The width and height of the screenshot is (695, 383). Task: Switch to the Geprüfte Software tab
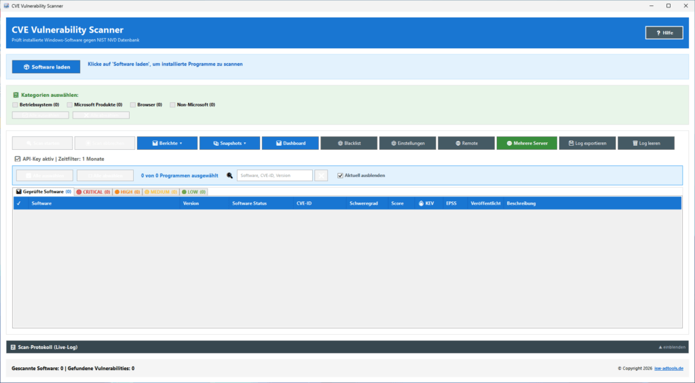pyautogui.click(x=43, y=192)
